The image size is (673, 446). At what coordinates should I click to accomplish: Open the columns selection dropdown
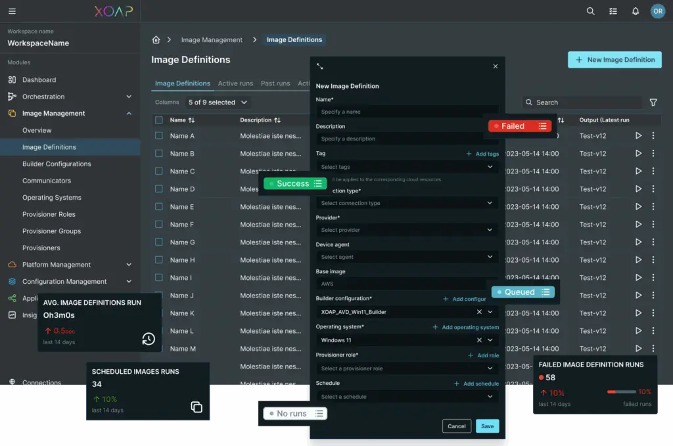(218, 102)
